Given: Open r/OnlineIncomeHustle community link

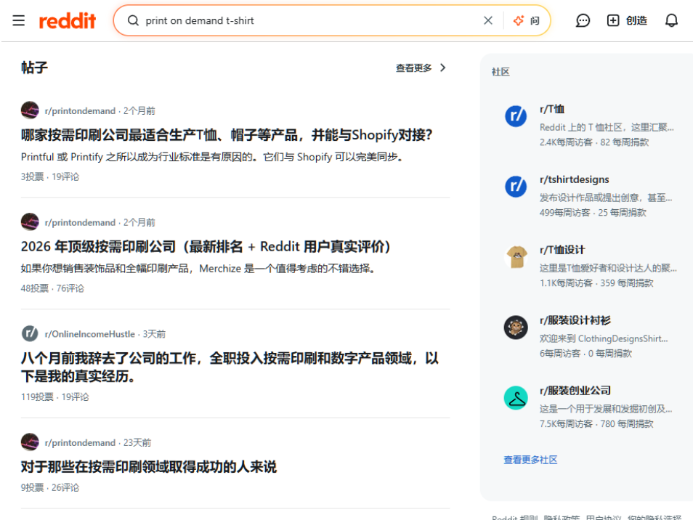Looking at the screenshot, I should coord(90,334).
